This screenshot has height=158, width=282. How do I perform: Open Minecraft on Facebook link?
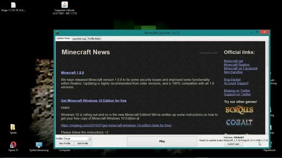241,68
